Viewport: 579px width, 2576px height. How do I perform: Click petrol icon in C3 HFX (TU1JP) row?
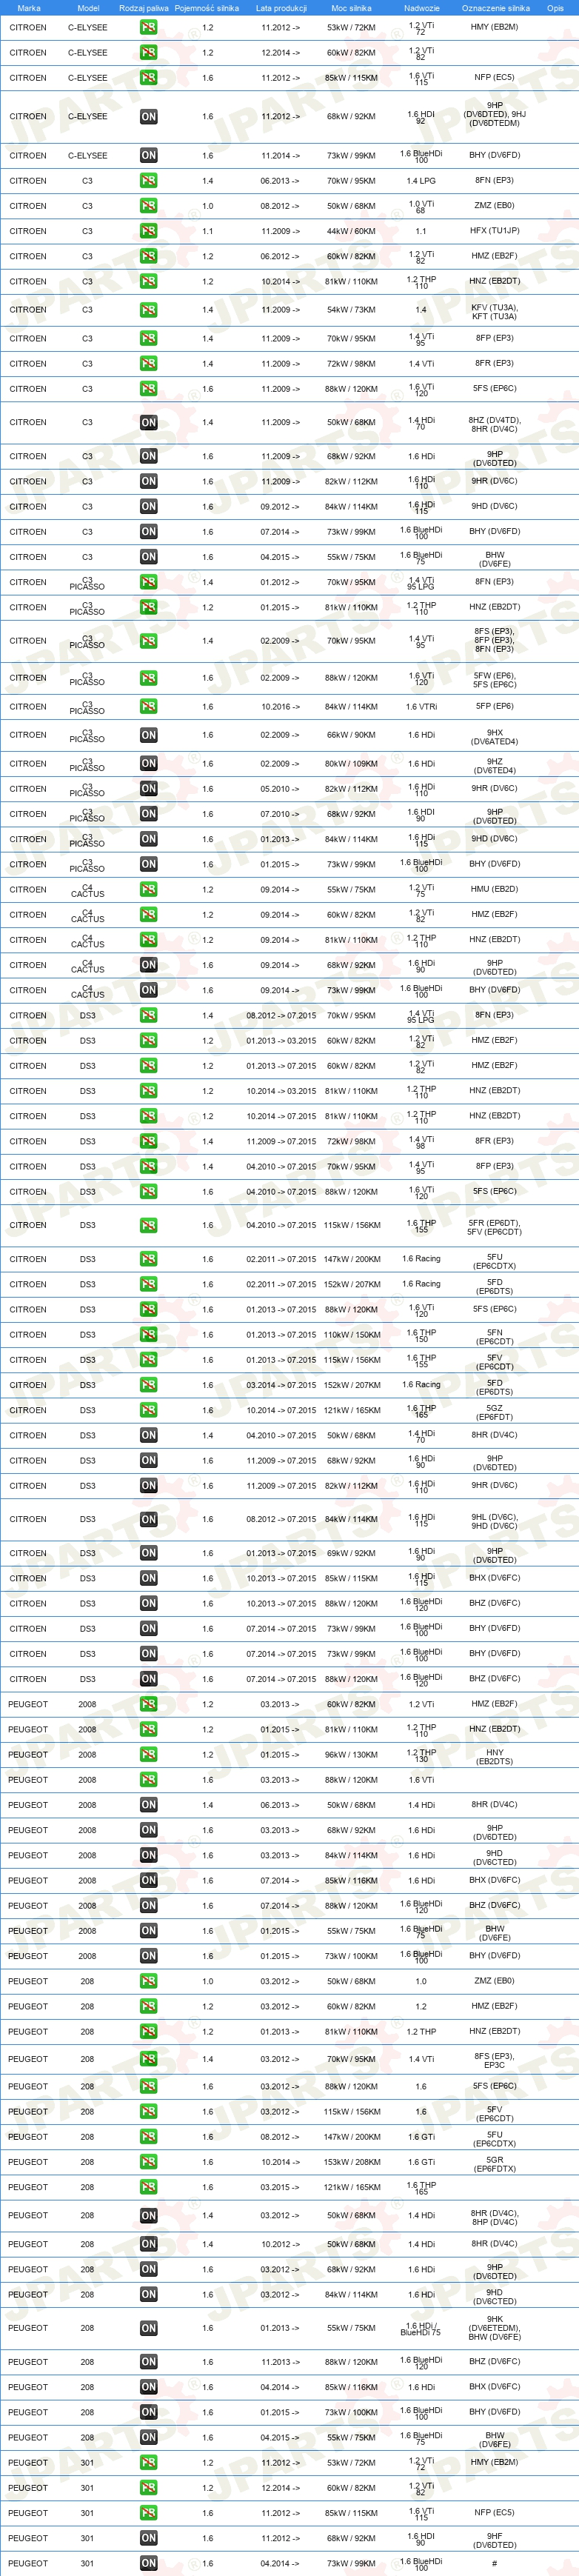[148, 231]
